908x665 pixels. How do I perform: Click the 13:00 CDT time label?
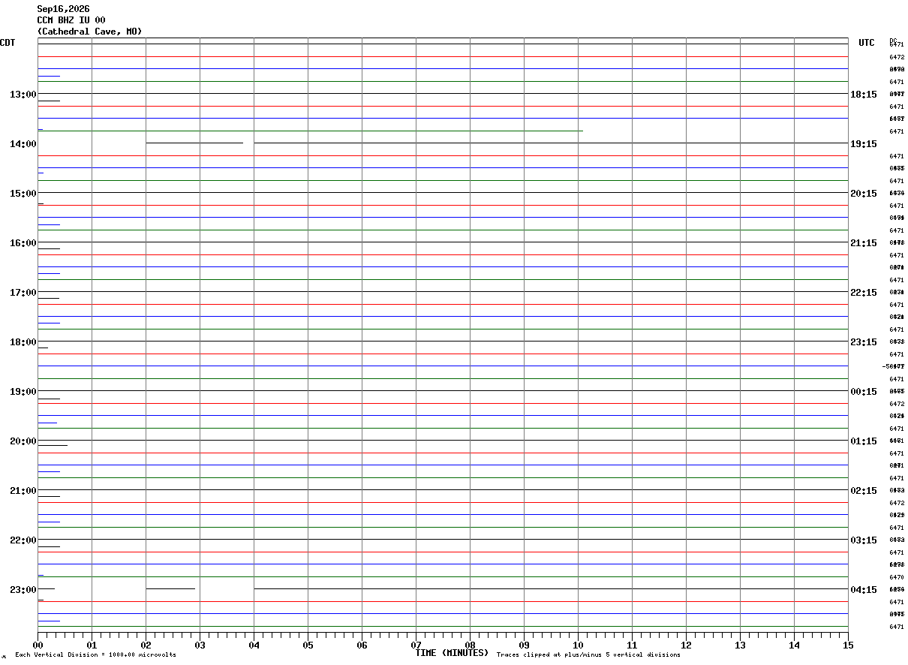point(23,95)
